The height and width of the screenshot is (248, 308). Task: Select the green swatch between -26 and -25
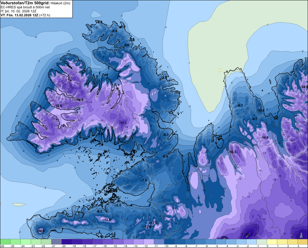pyautogui.click(x=5, y=242)
